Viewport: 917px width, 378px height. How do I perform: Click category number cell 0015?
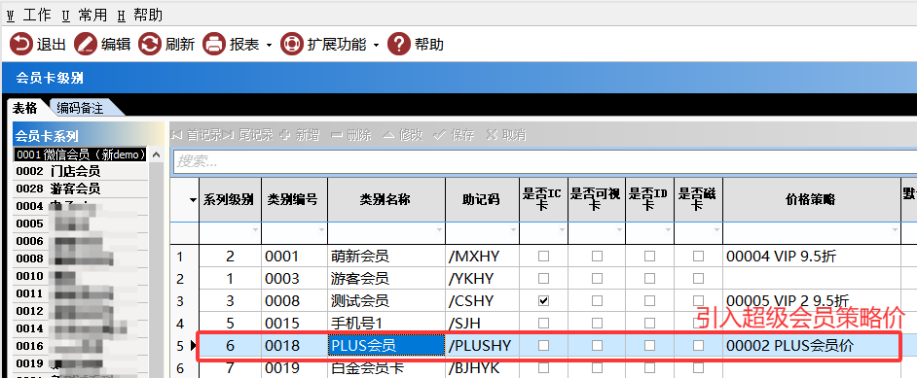click(x=294, y=323)
